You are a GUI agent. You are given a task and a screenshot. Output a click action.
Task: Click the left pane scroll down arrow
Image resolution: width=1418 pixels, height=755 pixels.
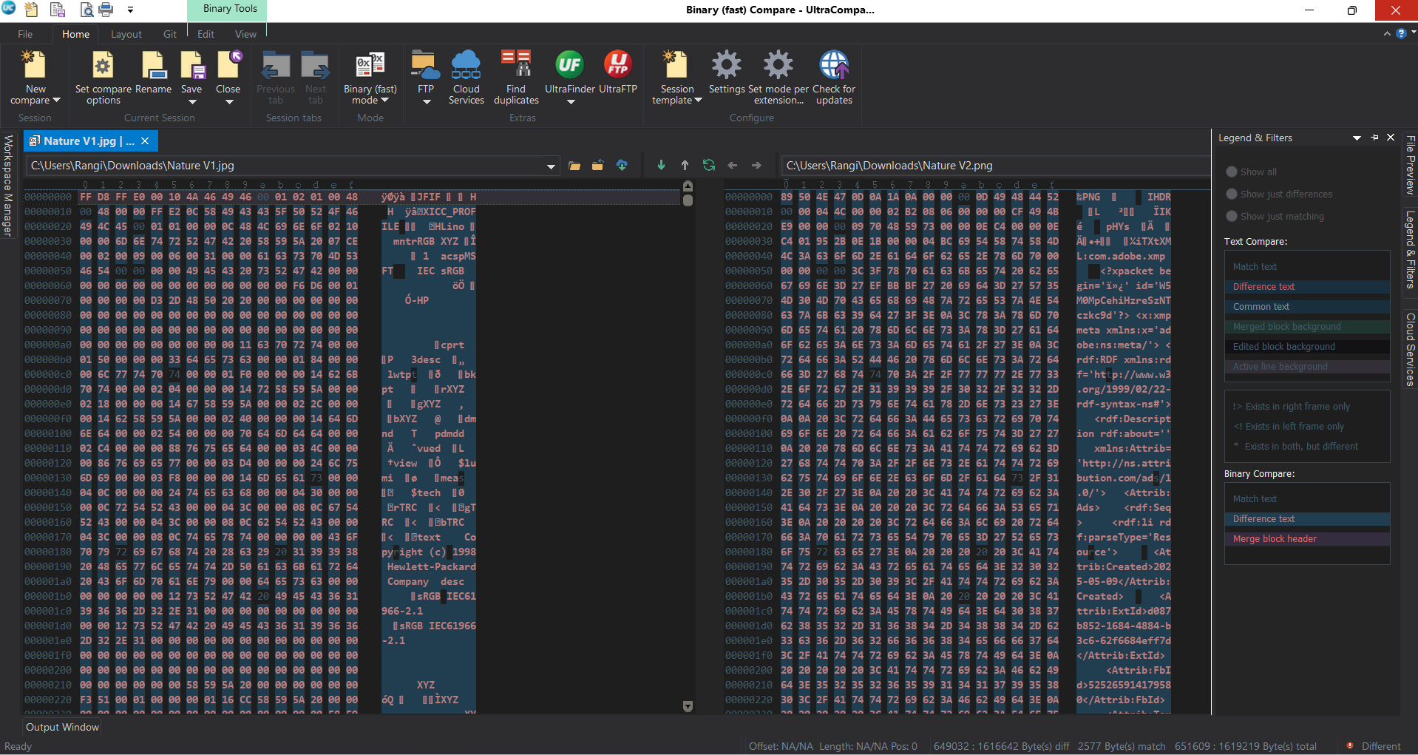click(x=688, y=706)
